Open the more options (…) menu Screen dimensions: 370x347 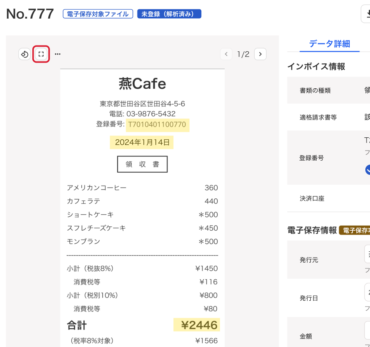click(x=57, y=54)
